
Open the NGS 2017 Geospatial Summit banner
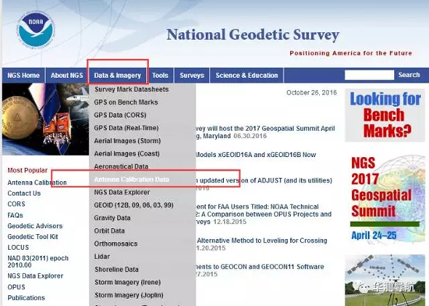coord(385,198)
